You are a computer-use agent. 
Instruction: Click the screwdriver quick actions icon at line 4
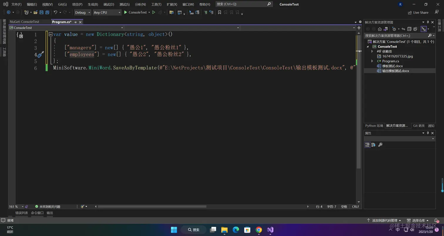41,54
